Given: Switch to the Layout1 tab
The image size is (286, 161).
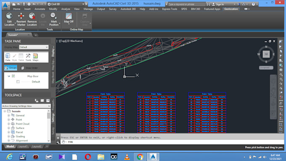Looking at the screenshot, I should (x=23, y=146).
